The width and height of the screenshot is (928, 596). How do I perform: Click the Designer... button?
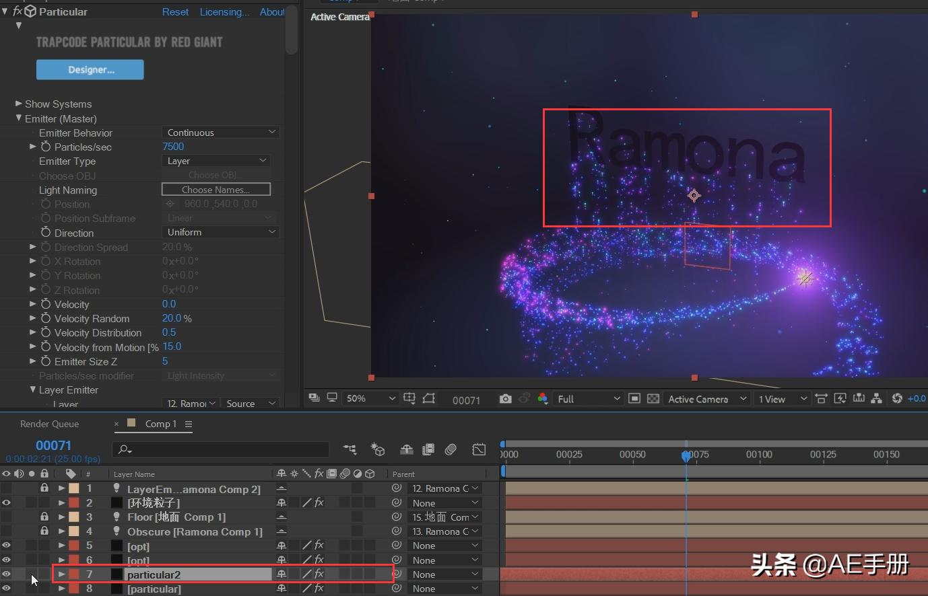click(x=90, y=69)
